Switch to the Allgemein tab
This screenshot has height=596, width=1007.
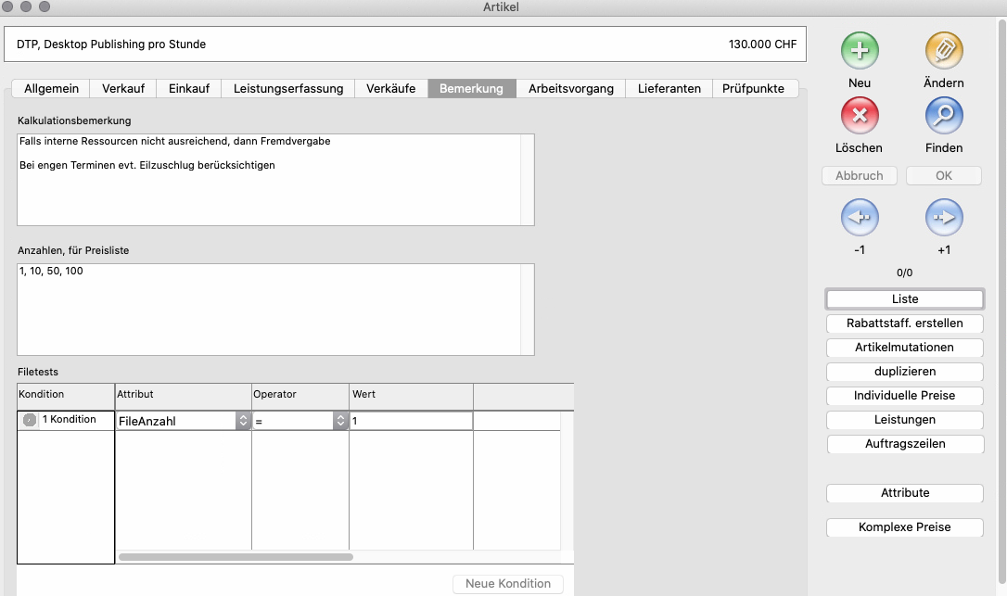coord(51,89)
